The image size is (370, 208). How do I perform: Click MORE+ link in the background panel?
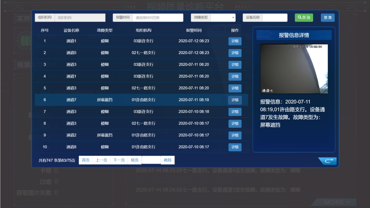tap(337, 202)
